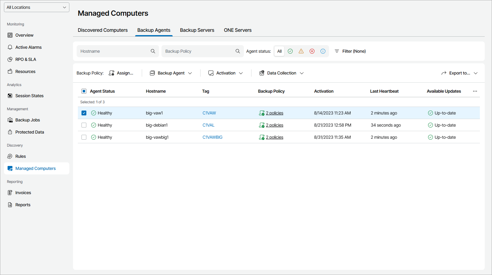Toggle the select-all header checkbox
The image size is (492, 275).
(x=84, y=91)
